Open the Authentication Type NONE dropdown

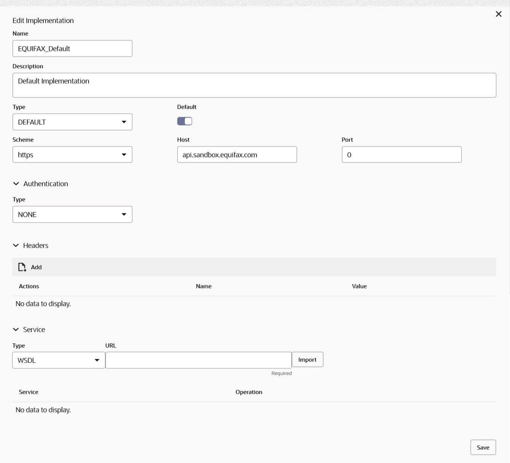[72, 215]
